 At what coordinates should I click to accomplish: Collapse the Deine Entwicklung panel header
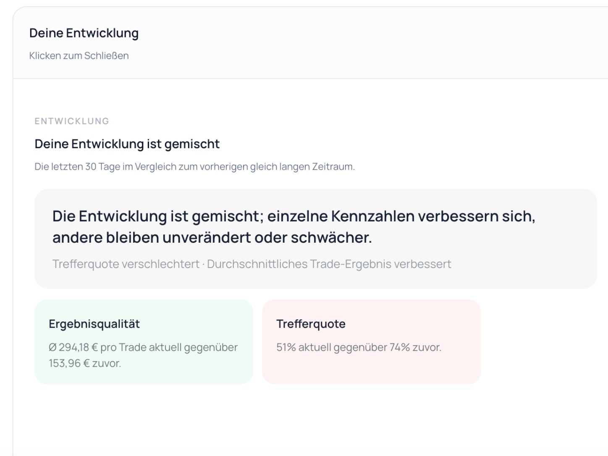coord(310,43)
